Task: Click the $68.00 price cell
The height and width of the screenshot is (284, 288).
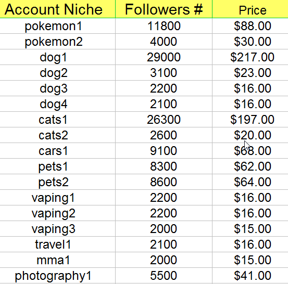Action: click(x=250, y=151)
